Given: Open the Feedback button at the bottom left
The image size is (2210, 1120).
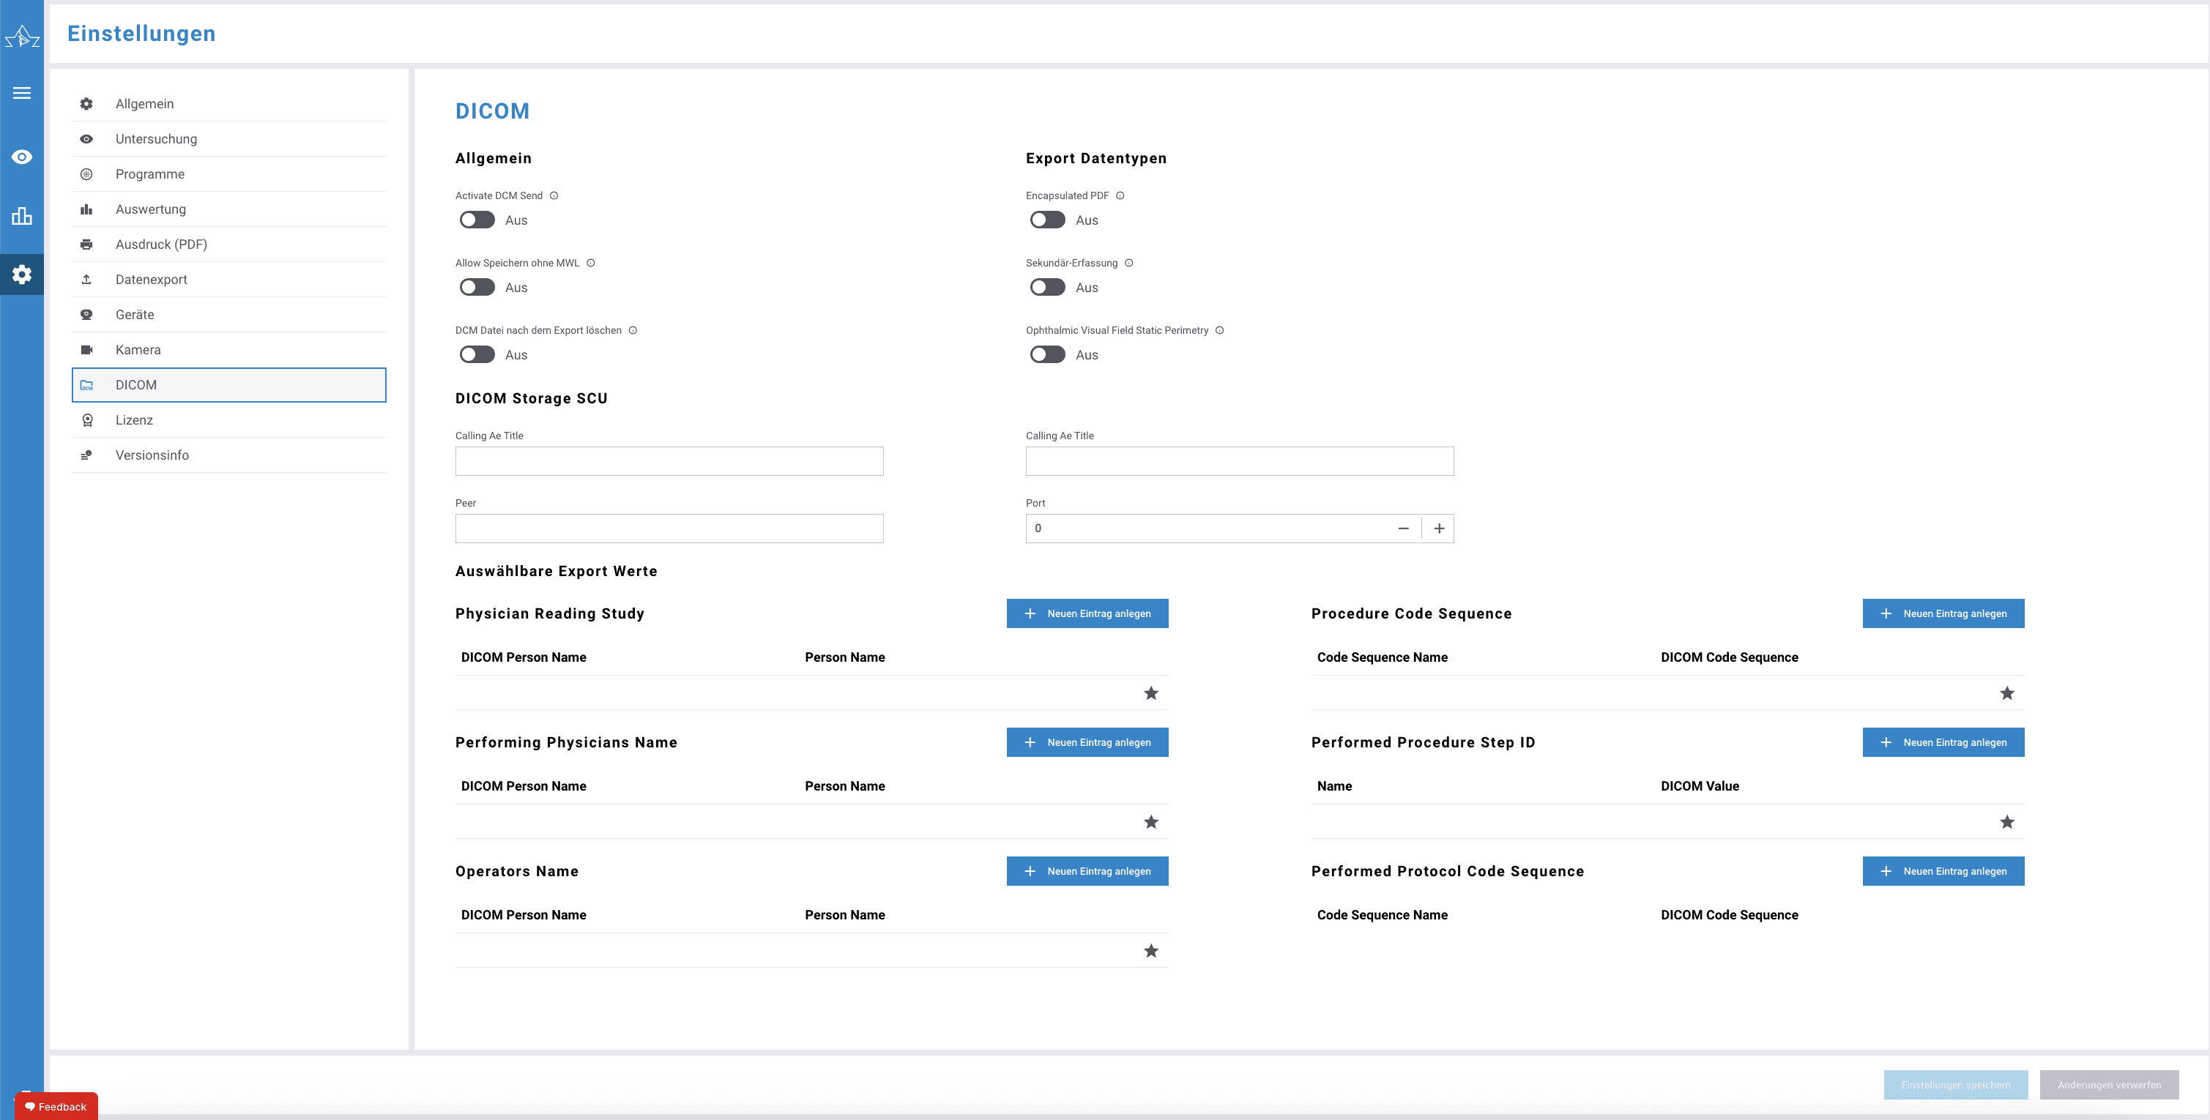Looking at the screenshot, I should point(56,1106).
